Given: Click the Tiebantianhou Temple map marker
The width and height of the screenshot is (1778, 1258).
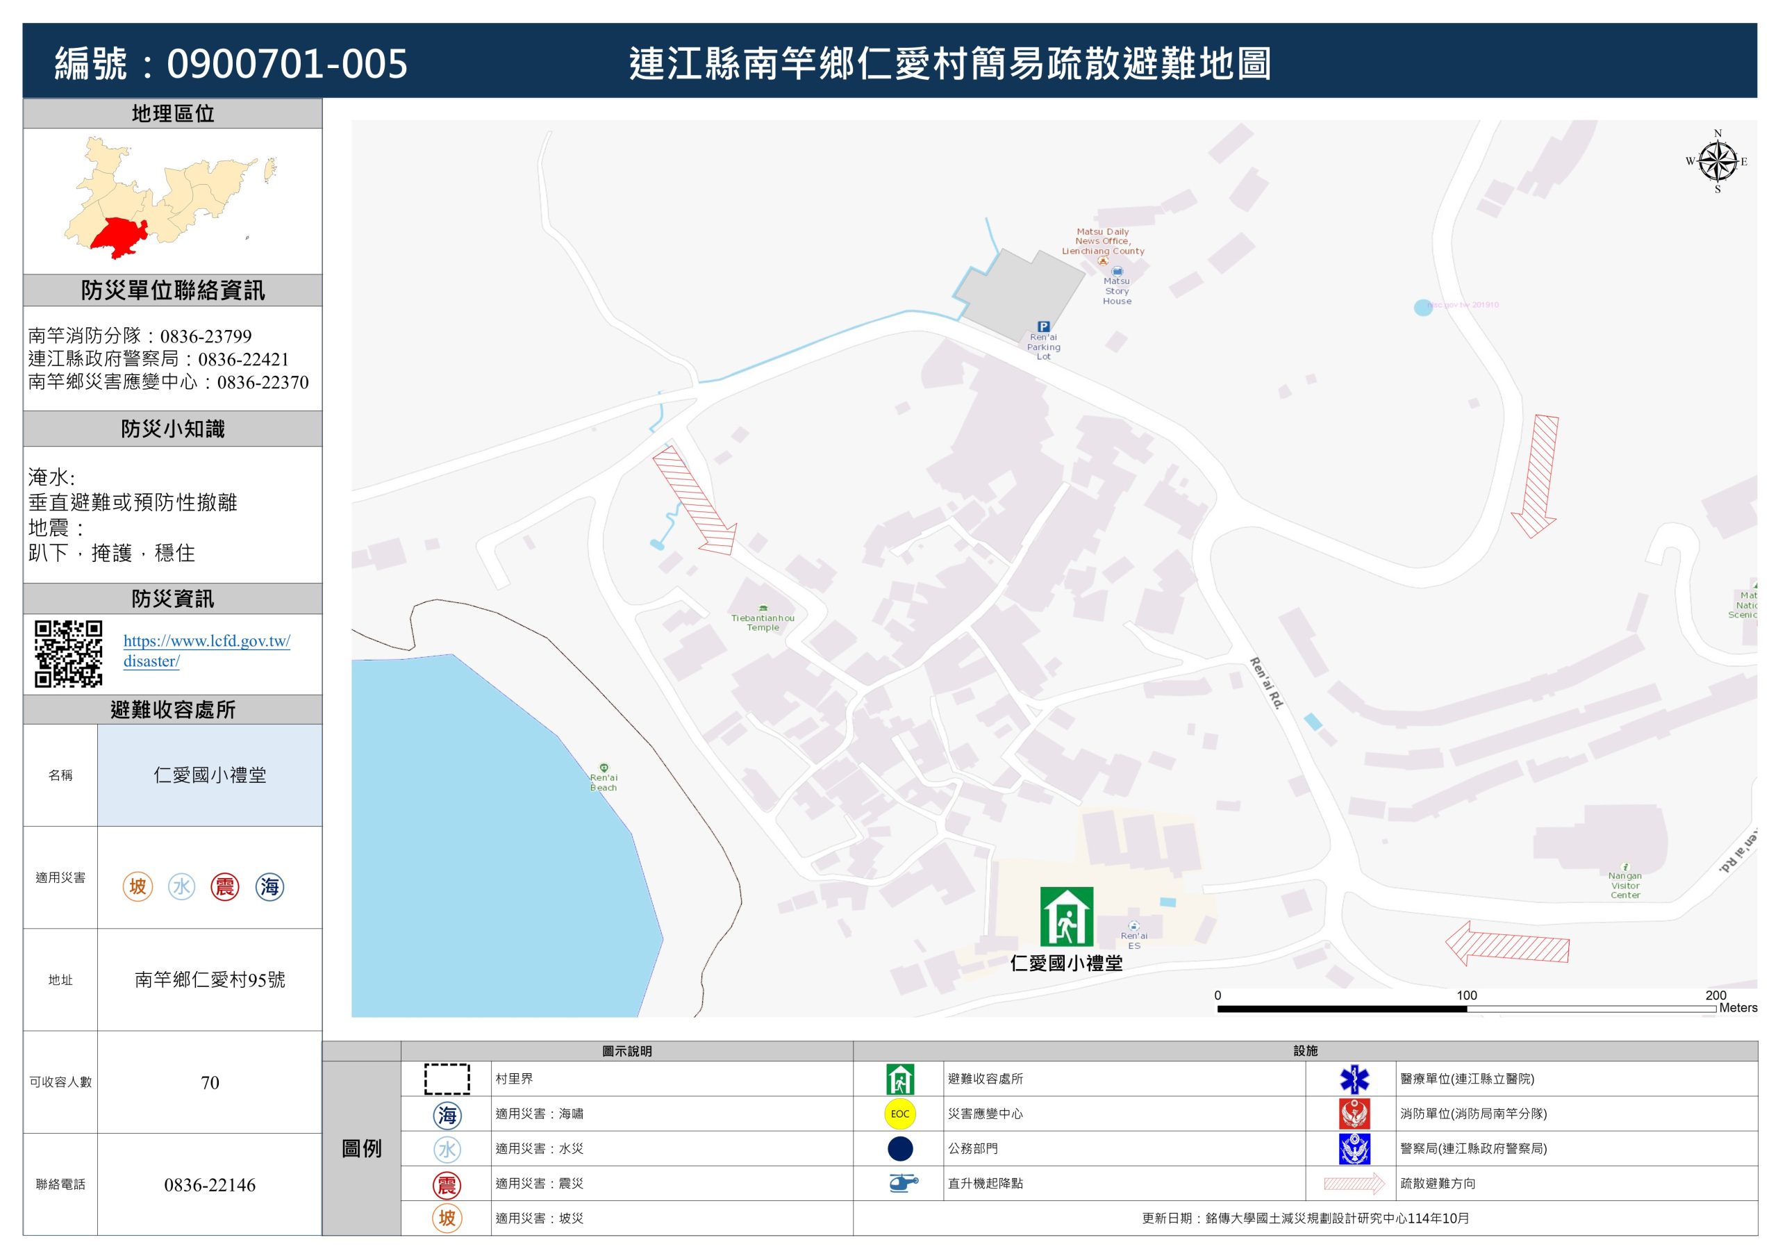Looking at the screenshot, I should [x=763, y=608].
